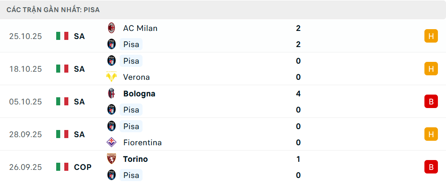Click the SA league label in the 05.10.25 row
446x182 pixels.
[80, 102]
